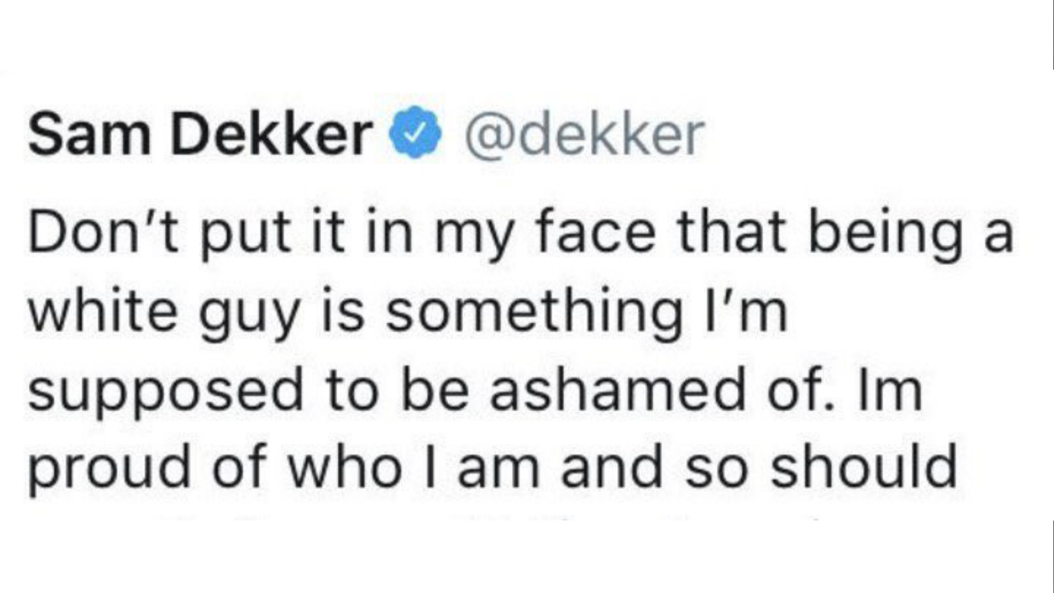The width and height of the screenshot is (1054, 593).
Task: Open Sam Dekker's profile name link
Action: tap(200, 132)
